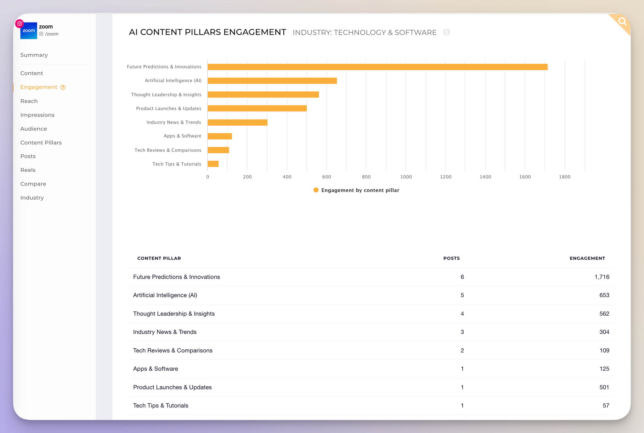Select Artificial Intelligence (AI) table row
The image size is (644, 433).
371,295
